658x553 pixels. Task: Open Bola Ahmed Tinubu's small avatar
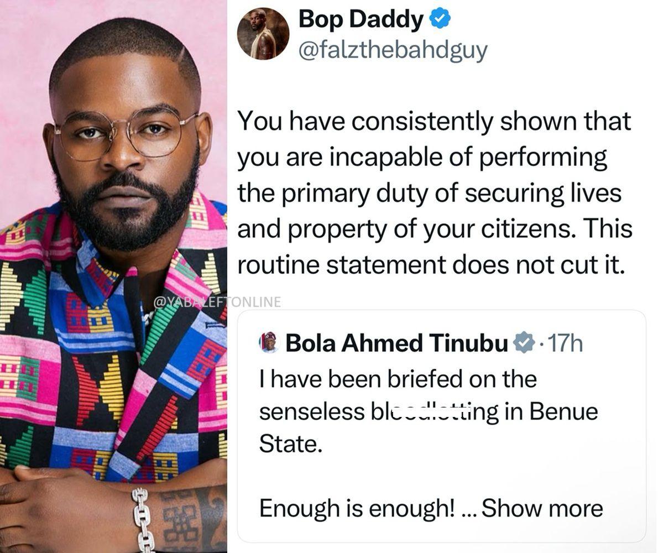[269, 343]
